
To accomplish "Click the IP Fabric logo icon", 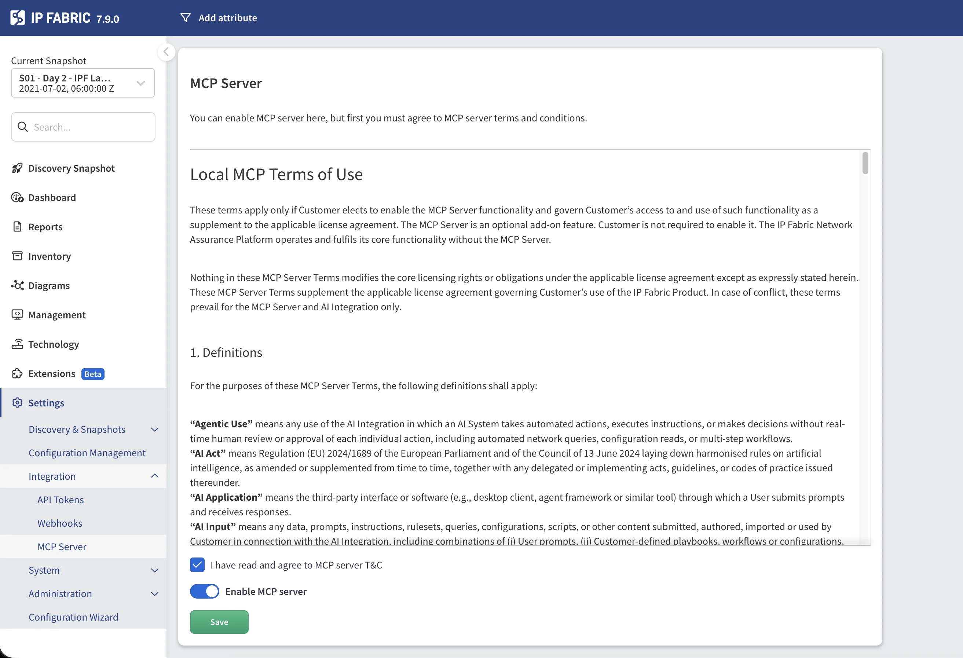I will coord(17,18).
